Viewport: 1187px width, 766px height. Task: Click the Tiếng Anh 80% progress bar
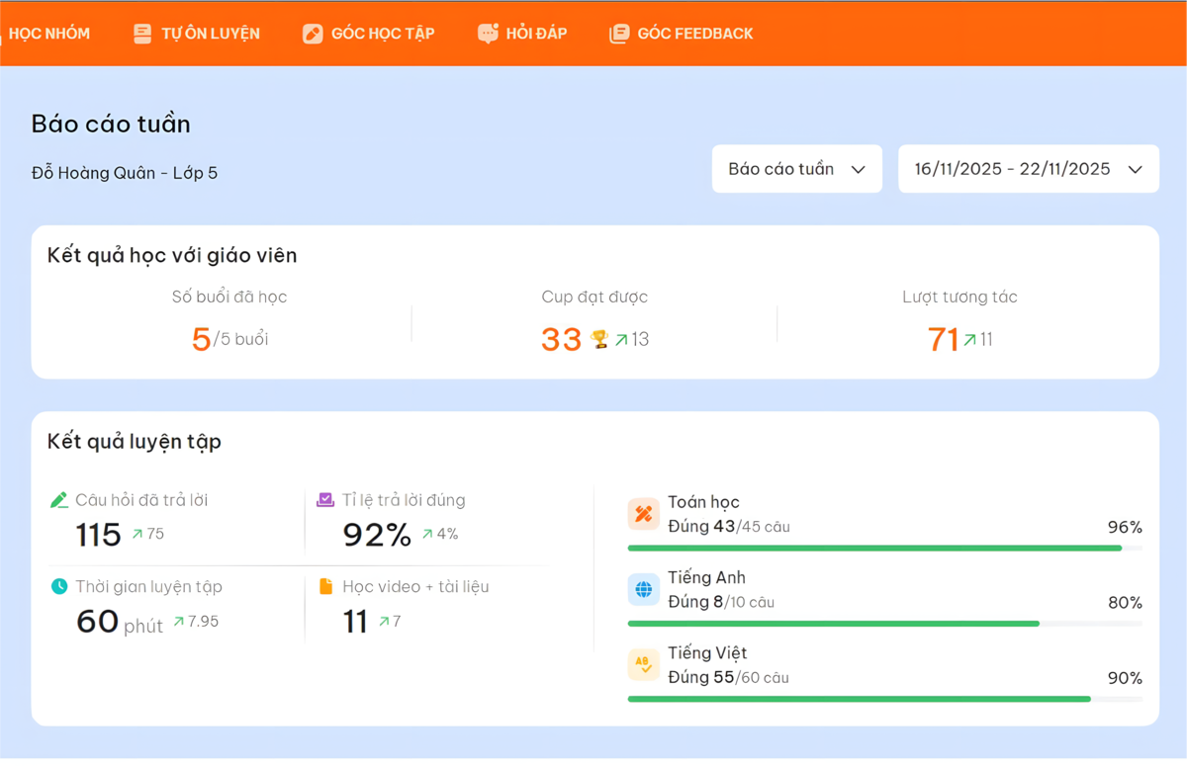(x=834, y=624)
